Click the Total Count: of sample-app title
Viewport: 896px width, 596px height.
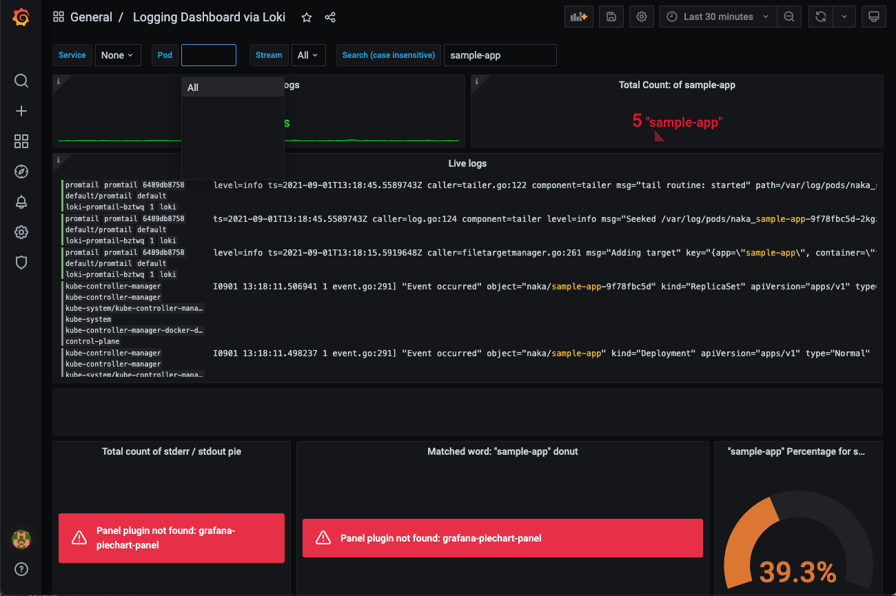677,85
